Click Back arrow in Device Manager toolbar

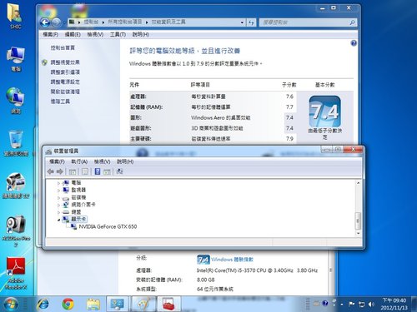click(51, 171)
